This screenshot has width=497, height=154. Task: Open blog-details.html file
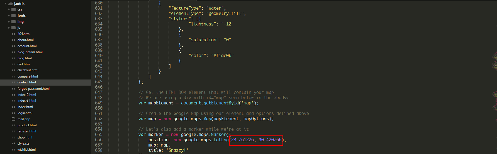pyautogui.click(x=30, y=52)
